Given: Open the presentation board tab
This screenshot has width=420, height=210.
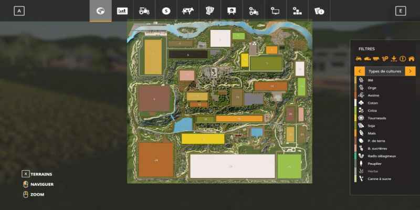Looking at the screenshot, I should 232,10.
